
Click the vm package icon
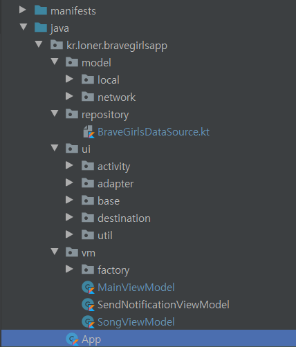pyautogui.click(x=72, y=252)
